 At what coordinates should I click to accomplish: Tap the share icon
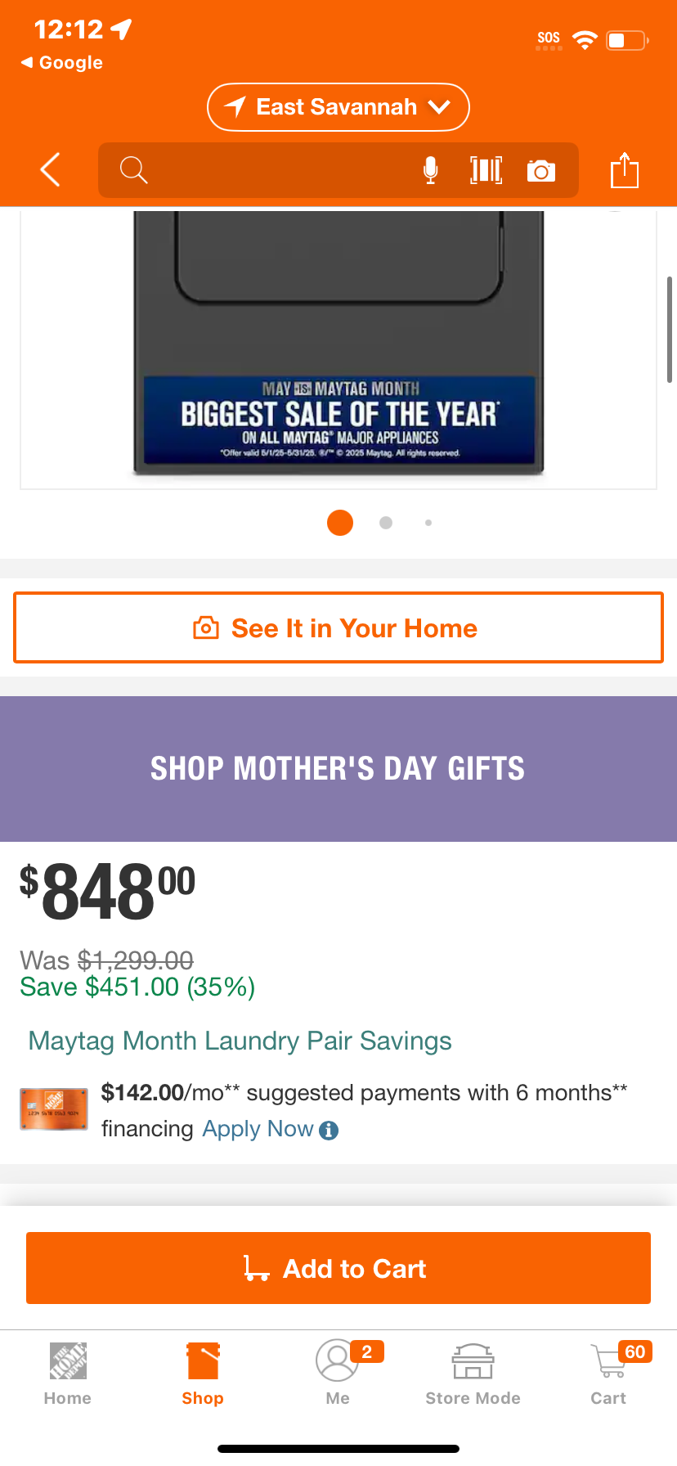click(625, 170)
